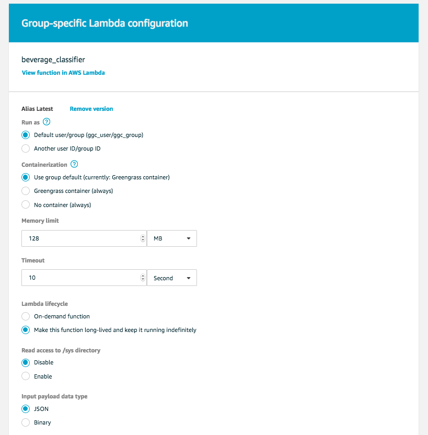Viewport: 428px width, 435px height.
Task: Click the Memory limit stepper arrows
Action: coord(143,238)
